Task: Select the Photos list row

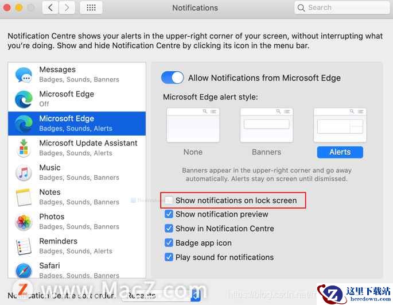Action: (77, 222)
